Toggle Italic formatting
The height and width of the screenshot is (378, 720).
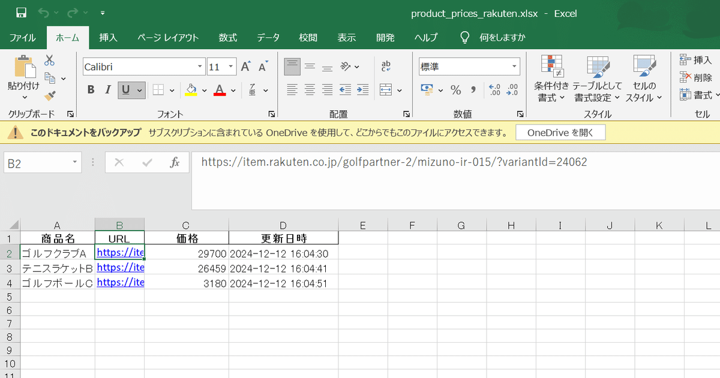[108, 90]
